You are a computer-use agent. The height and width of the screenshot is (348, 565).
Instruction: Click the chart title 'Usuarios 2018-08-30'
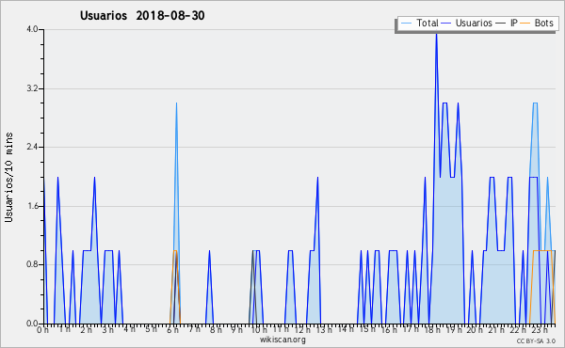click(x=142, y=15)
